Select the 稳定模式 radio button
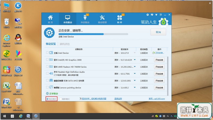The height and width of the screenshot is (120, 213). point(47,99)
